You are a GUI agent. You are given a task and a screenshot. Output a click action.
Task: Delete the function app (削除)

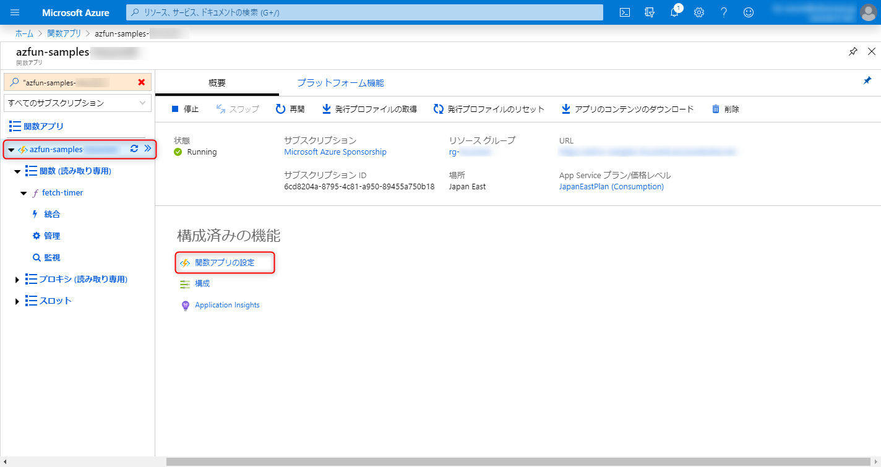pos(725,109)
